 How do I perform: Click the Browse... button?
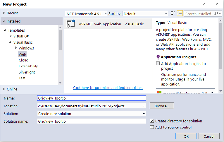(x=162, y=106)
